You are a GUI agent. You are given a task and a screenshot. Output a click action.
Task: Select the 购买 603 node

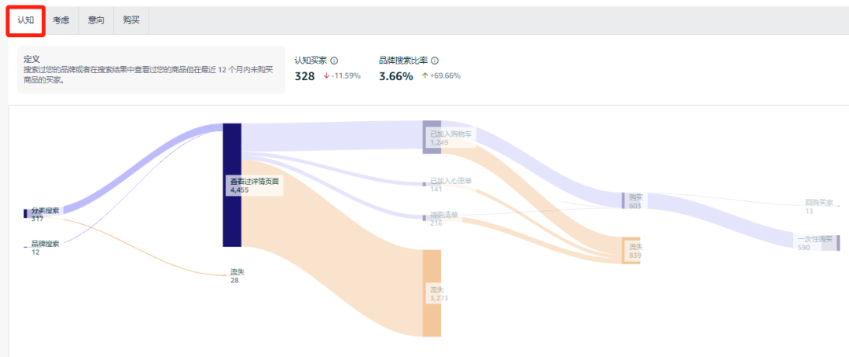(623, 201)
